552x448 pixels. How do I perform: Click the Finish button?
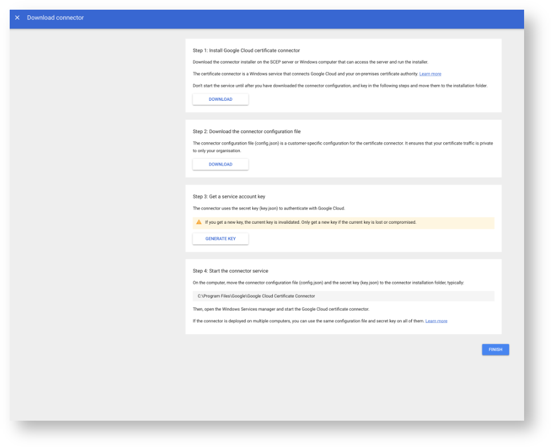(495, 350)
